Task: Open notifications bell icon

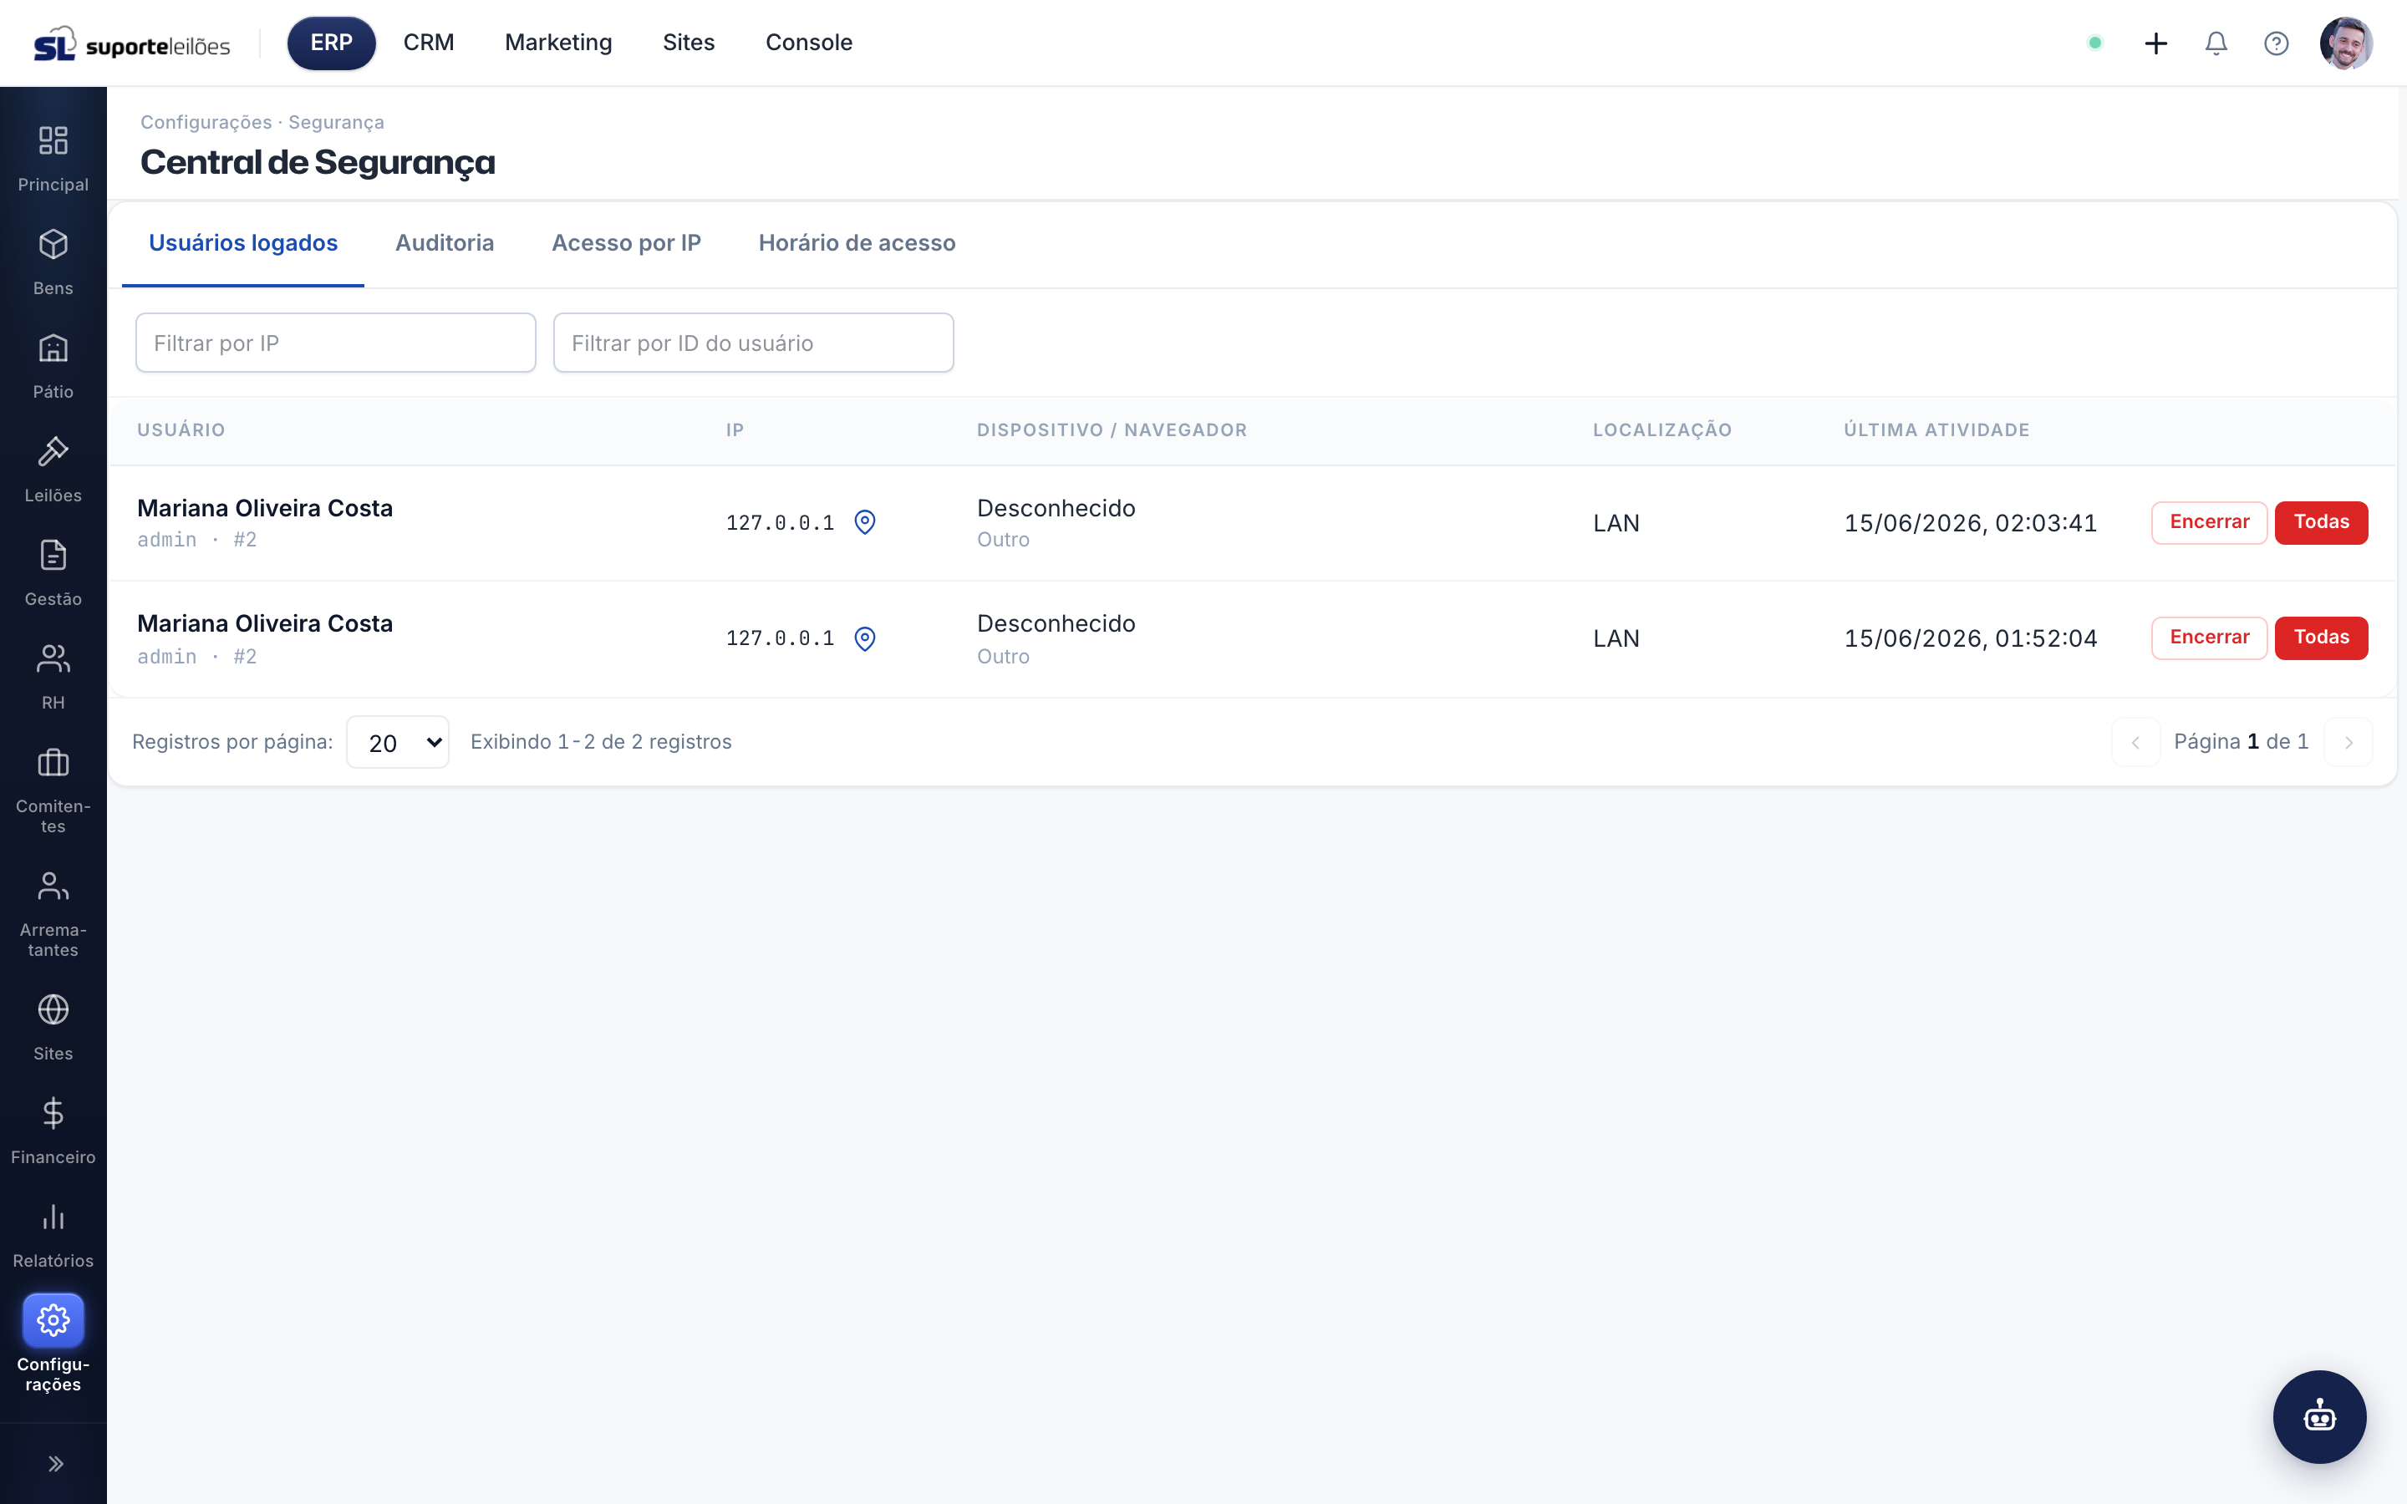Action: tap(2216, 43)
